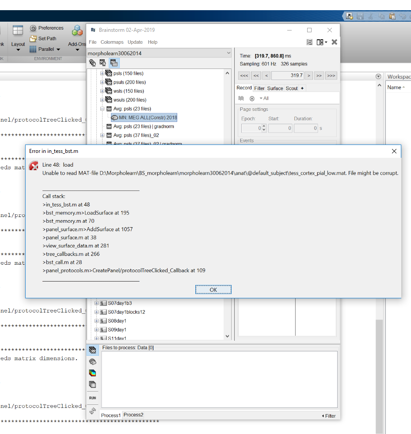This screenshot has width=411, height=434.
Task: Close the in_tess_bst.m error dialog
Action: (x=394, y=151)
